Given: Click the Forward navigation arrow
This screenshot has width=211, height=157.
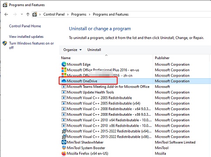Looking at the screenshot, I should 15,14.
